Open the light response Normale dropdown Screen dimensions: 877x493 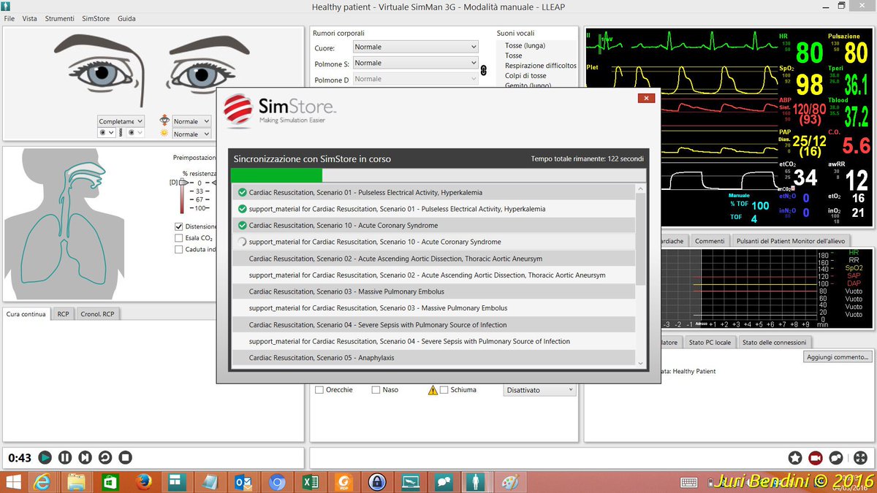coord(191,134)
